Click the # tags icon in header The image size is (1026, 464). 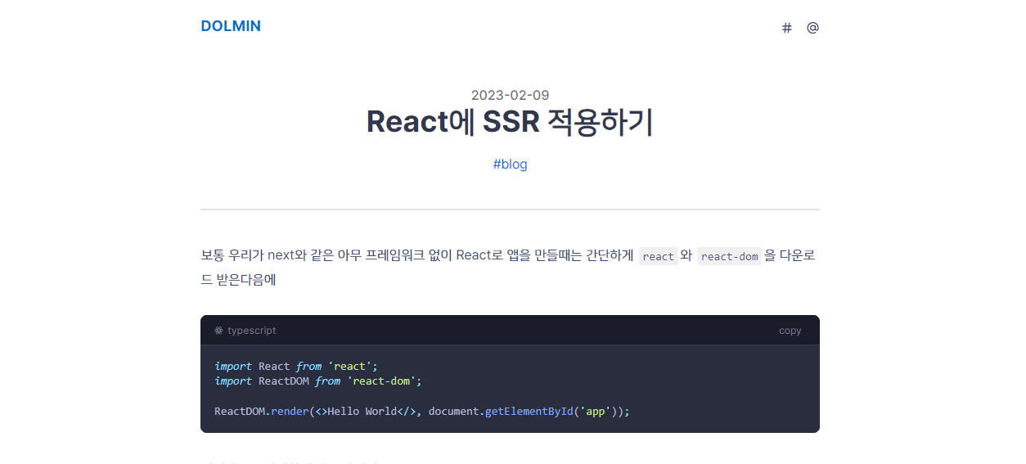pyautogui.click(x=787, y=28)
